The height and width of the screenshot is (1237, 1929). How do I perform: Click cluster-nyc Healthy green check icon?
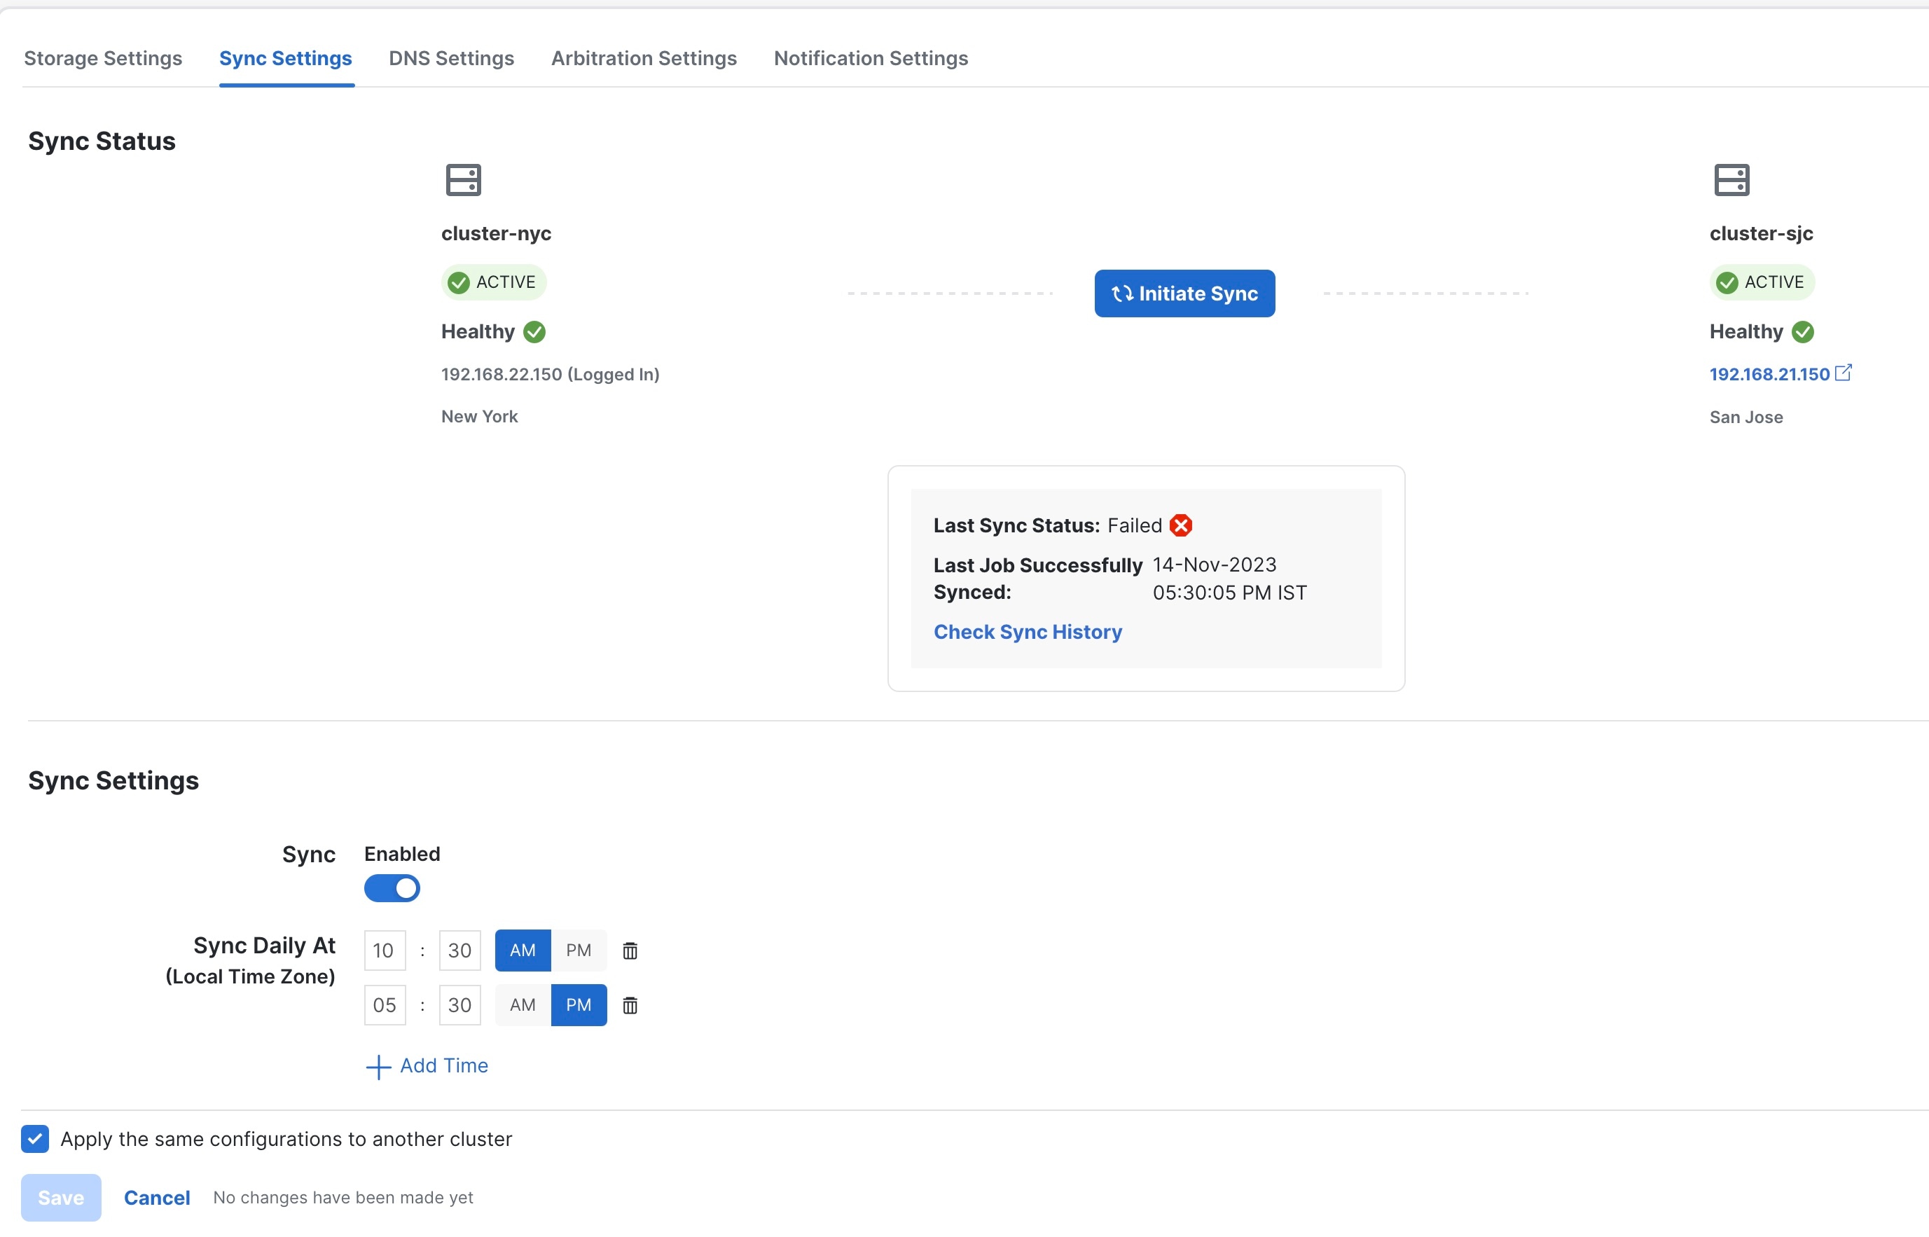[x=534, y=332]
